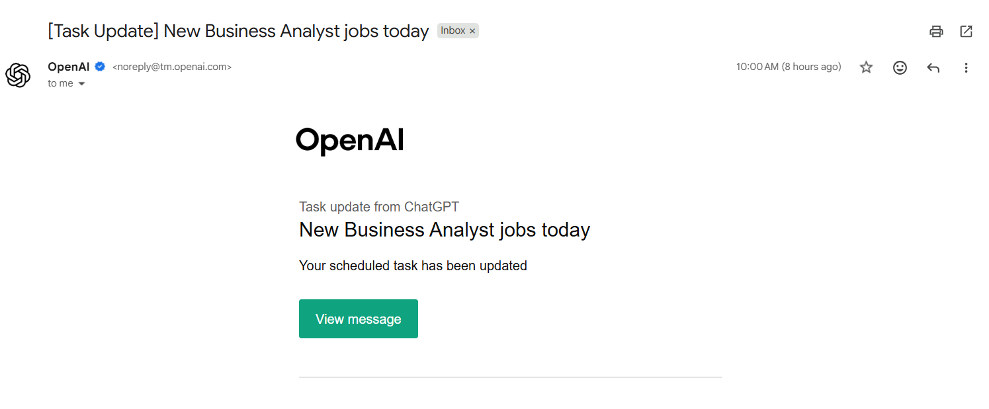Viewport: 989px width, 409px height.
Task: Click the [Task Update] email subject line
Action: coord(238,30)
